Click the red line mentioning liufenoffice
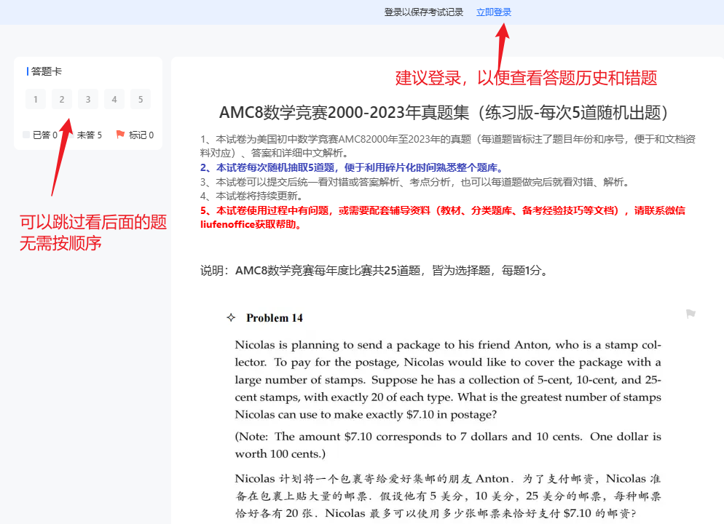The height and width of the screenshot is (524, 724). click(x=443, y=218)
